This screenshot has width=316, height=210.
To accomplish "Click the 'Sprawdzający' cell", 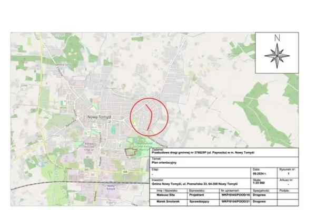I will click(199, 202).
